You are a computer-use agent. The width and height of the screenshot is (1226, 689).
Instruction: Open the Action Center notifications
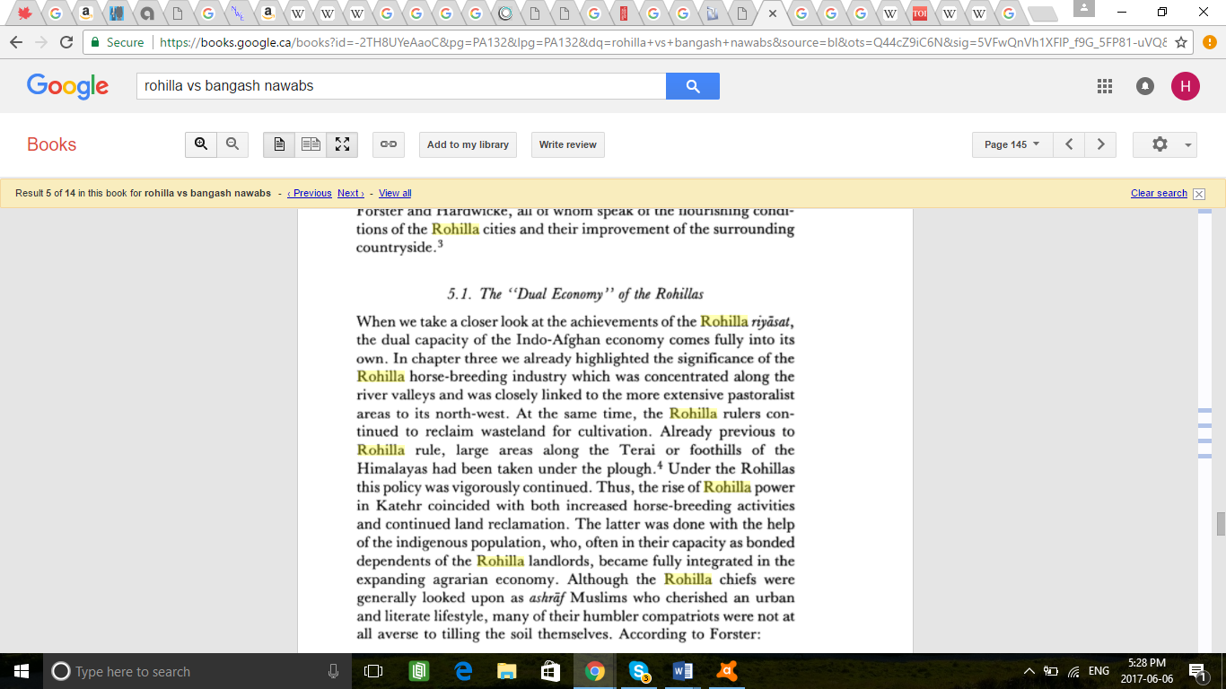1197,671
